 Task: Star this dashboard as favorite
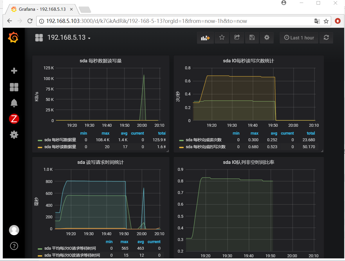pyautogui.click(x=222, y=38)
